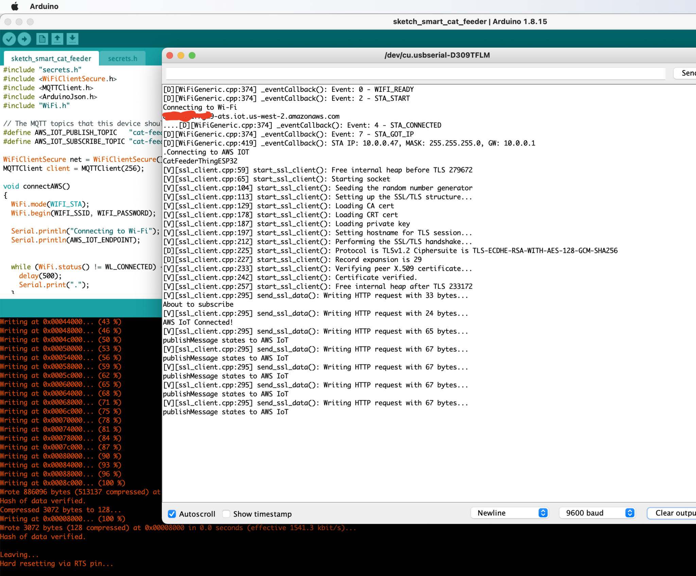Click 'Leaving...' line in upload console
The image size is (696, 576).
(19, 555)
